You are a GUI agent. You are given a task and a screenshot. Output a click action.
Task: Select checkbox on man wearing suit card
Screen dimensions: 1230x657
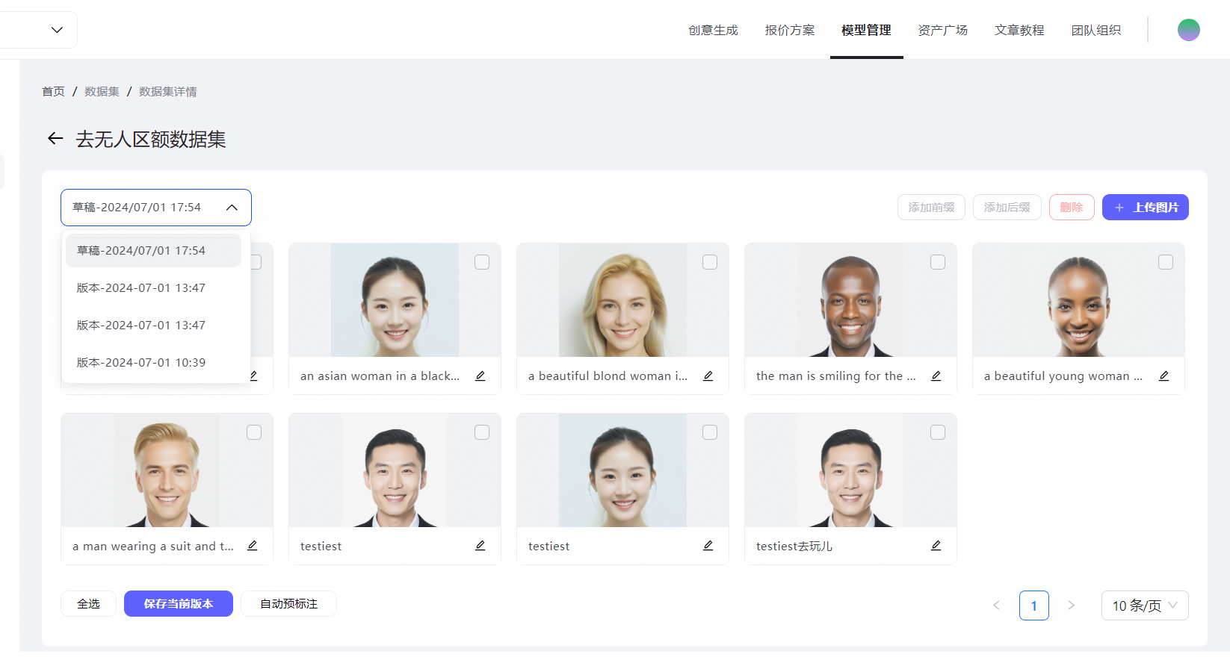pos(254,432)
